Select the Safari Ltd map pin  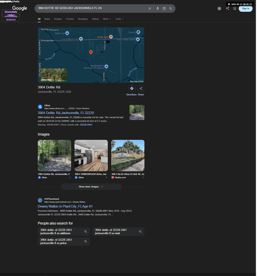point(67,33)
